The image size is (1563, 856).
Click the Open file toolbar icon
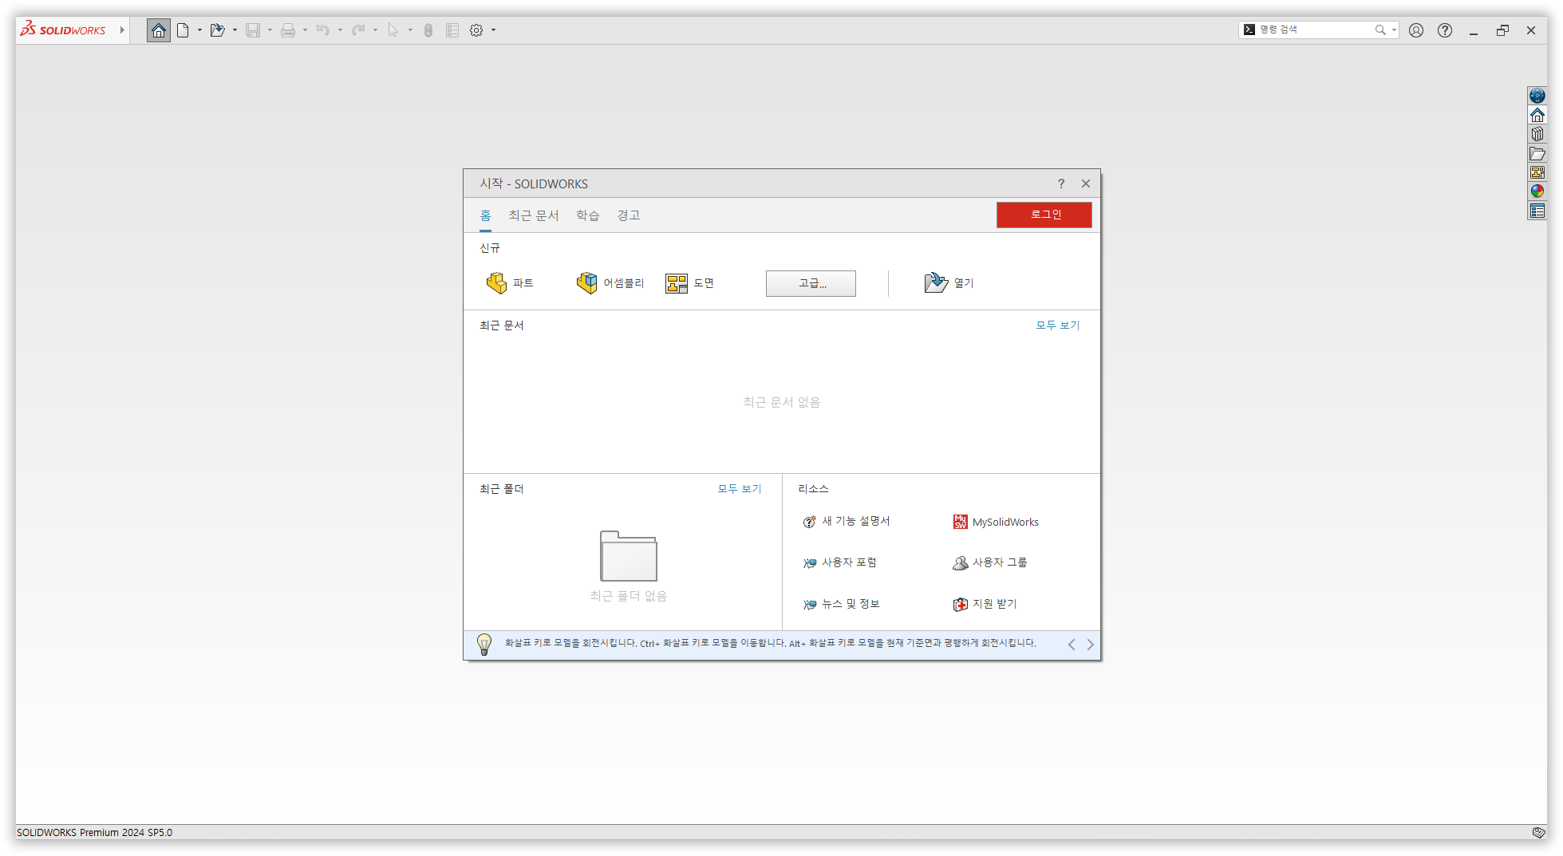click(217, 30)
